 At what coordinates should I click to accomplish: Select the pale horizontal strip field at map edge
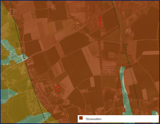pos(151,53)
